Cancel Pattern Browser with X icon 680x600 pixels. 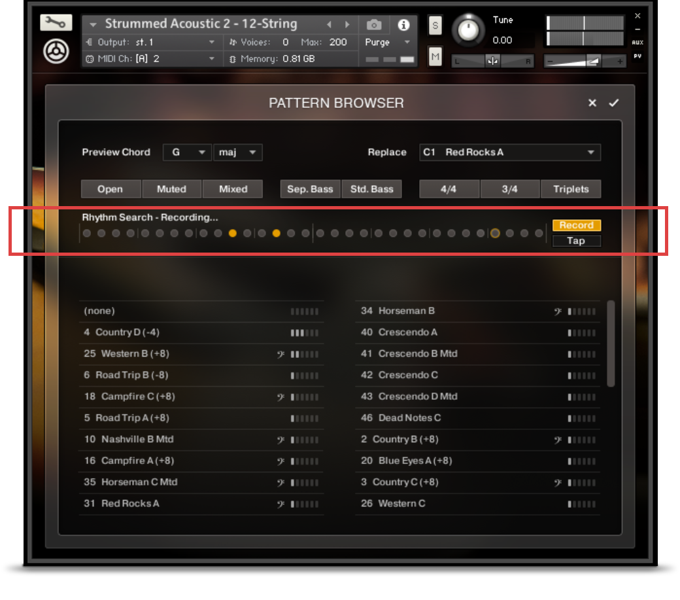(x=592, y=103)
